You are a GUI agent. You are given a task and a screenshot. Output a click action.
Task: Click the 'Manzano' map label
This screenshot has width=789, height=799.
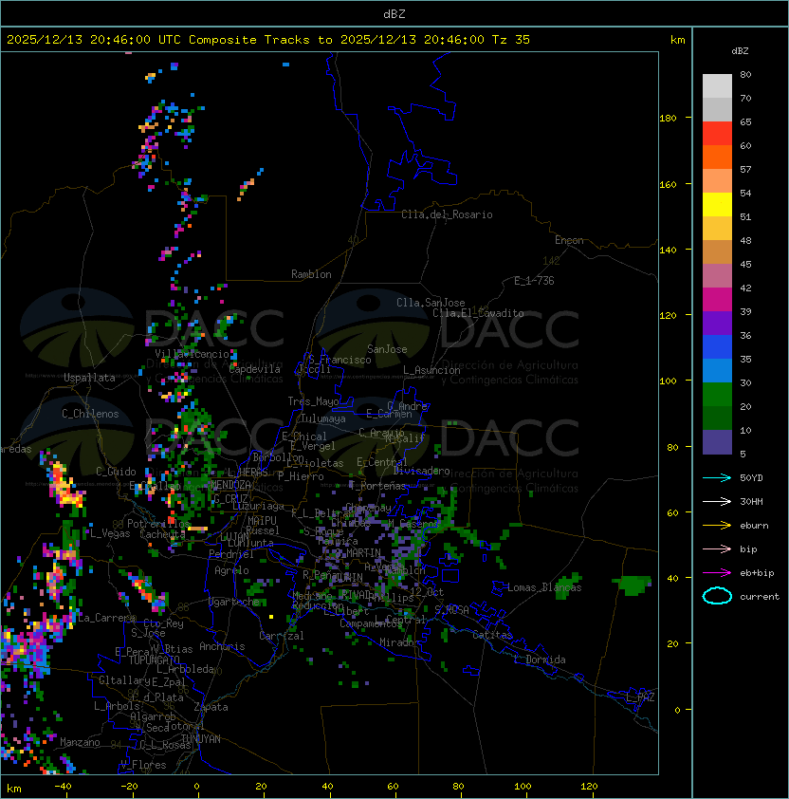tap(80, 742)
